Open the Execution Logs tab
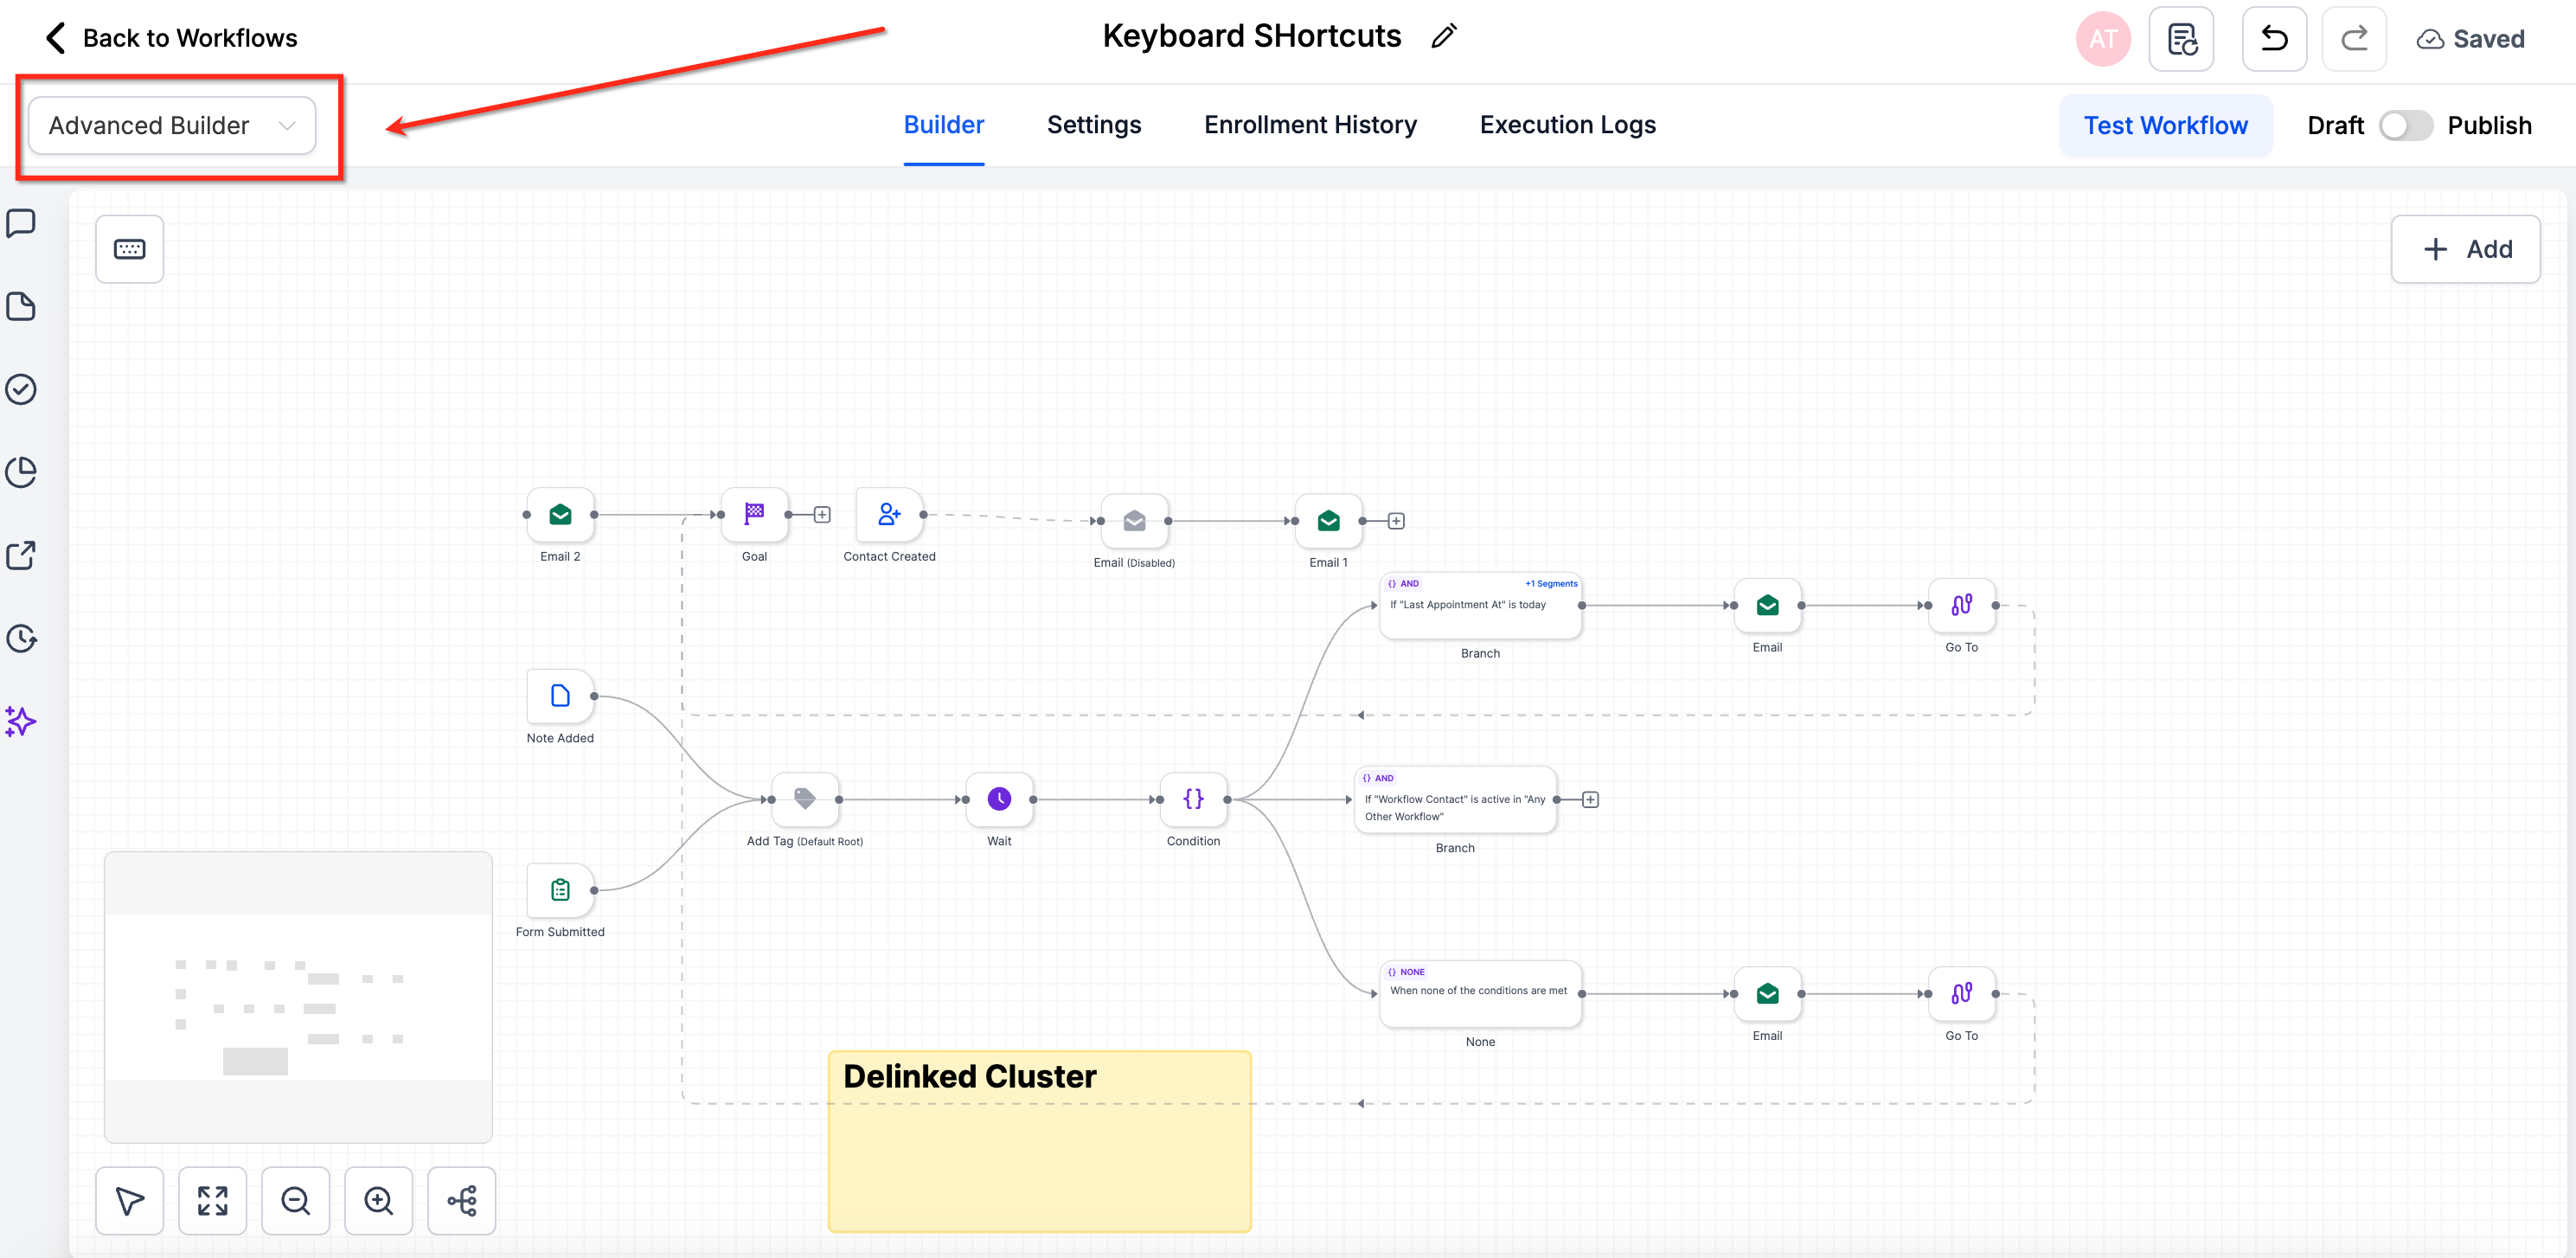 (x=1567, y=125)
